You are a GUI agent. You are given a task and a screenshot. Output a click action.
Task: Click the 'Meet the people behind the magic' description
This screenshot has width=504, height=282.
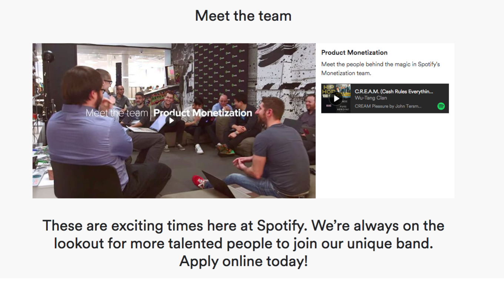[x=380, y=69]
